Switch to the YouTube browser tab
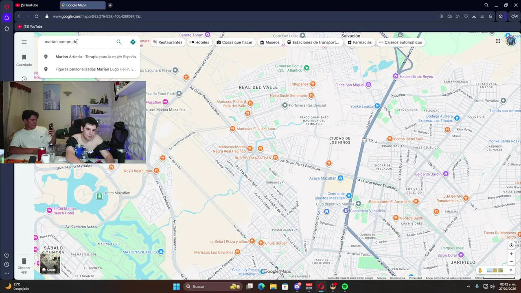 point(35,5)
